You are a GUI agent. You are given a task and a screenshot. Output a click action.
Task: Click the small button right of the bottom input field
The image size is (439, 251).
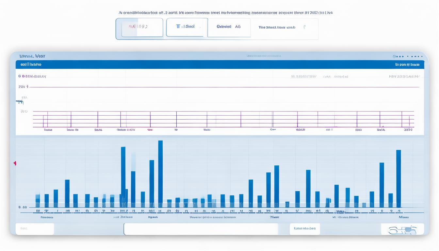[x=304, y=229]
